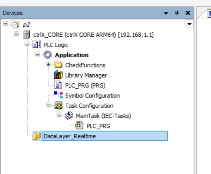Screen dimensions: 211x174
Task: Click the Application gear icon
Action: pos(48,55)
